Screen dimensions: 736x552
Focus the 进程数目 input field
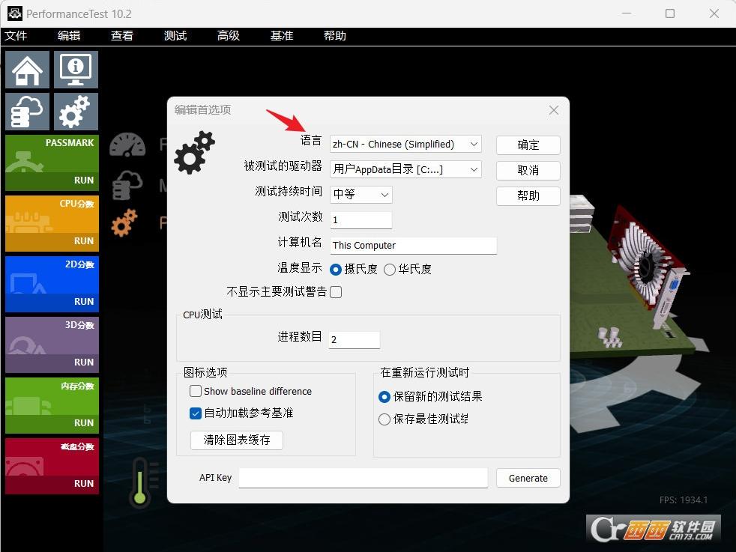coord(354,339)
